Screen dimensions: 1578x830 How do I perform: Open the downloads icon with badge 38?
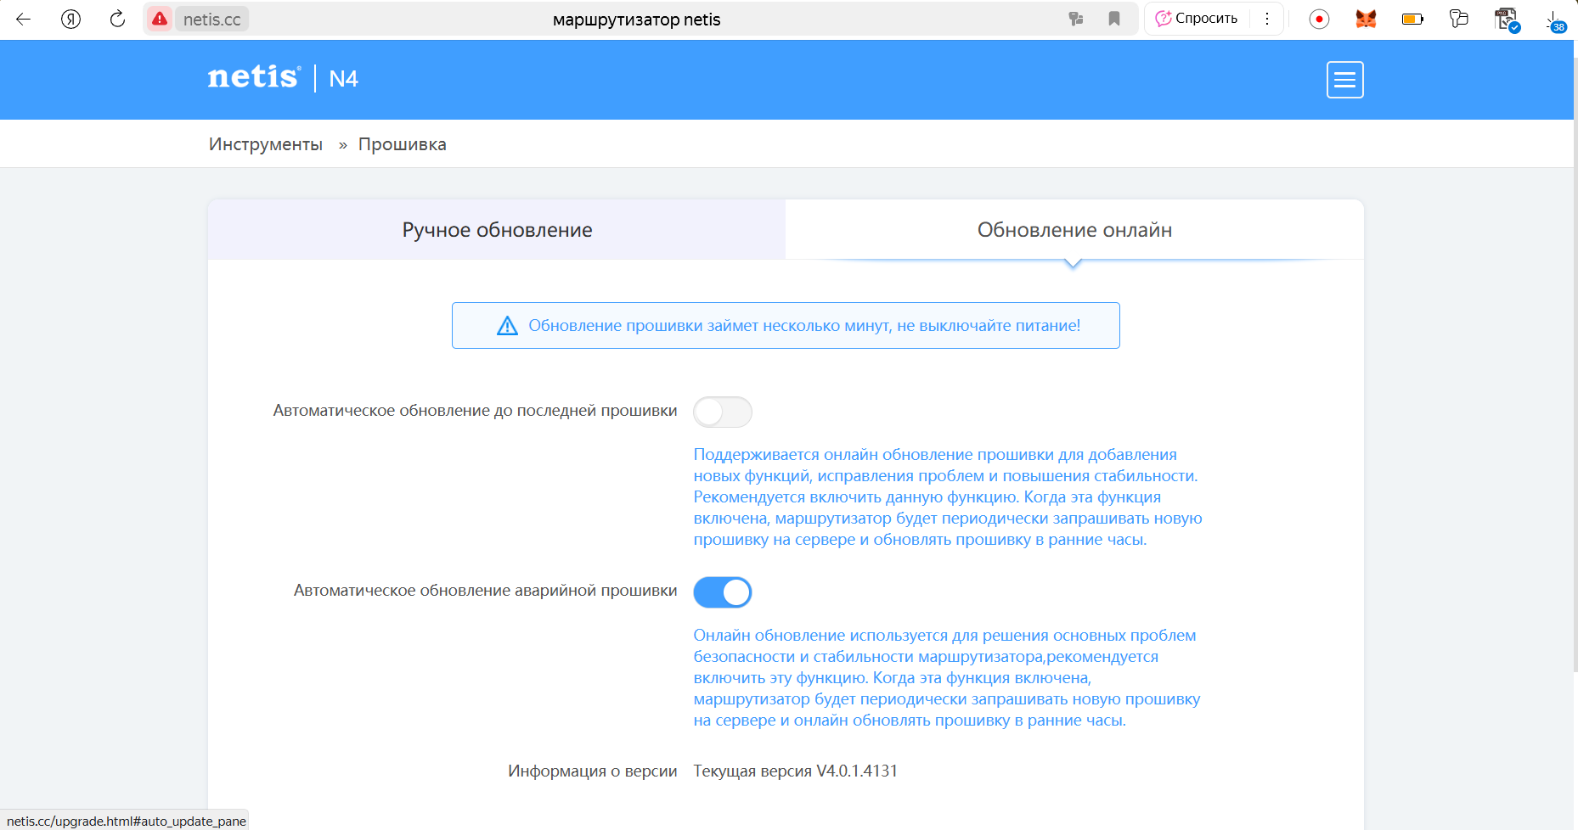[x=1554, y=20]
